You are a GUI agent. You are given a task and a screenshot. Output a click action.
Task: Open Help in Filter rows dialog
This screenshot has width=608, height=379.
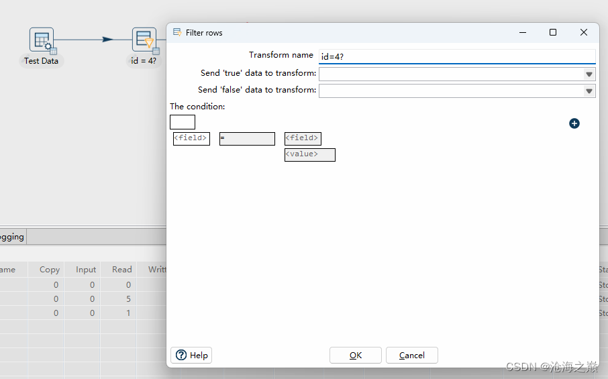click(192, 355)
